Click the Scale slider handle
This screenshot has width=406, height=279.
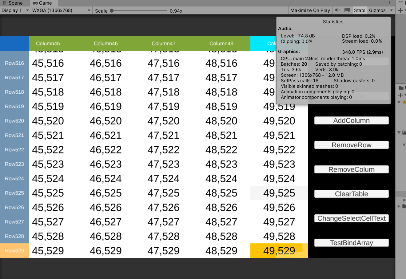(x=112, y=10)
